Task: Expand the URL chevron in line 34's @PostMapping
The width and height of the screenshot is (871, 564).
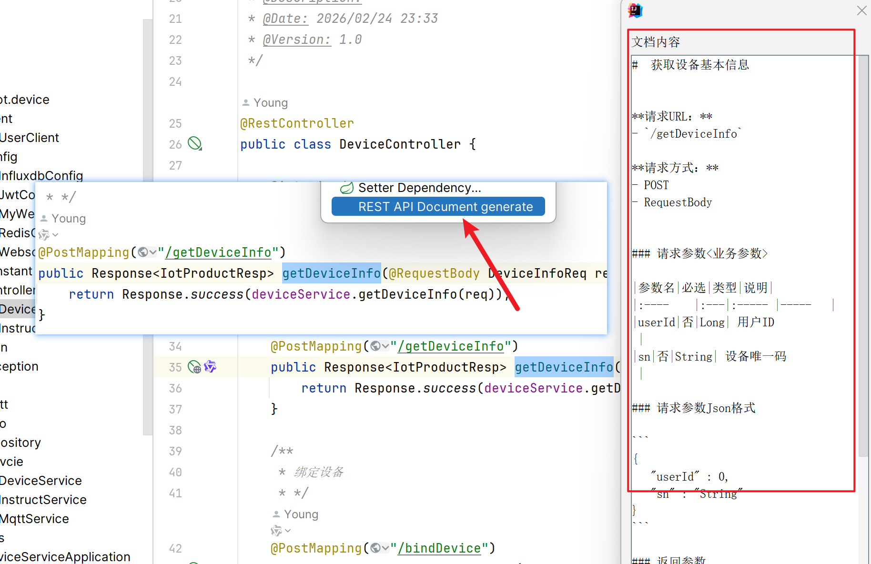Action: (385, 346)
